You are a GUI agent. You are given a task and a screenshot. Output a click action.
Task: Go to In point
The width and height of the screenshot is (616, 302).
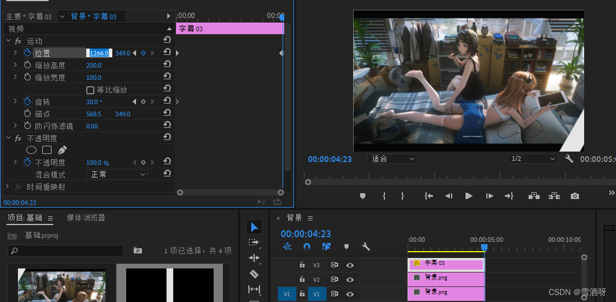click(x=428, y=196)
